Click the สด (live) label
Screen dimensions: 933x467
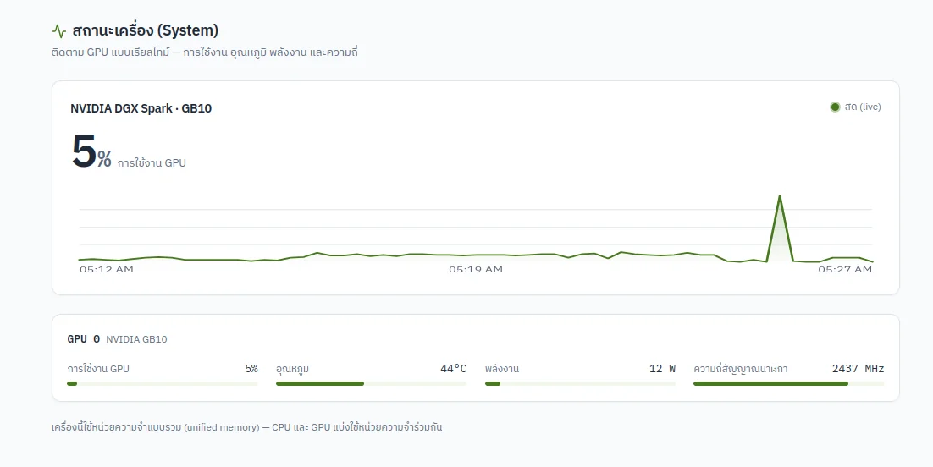pyautogui.click(x=863, y=107)
